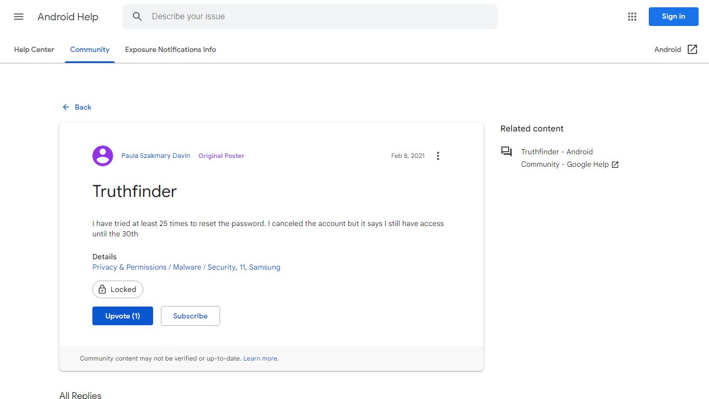Viewport: 709px width, 399px height.
Task: Click Paula Szakmary Davin's avatar
Action: (x=103, y=156)
